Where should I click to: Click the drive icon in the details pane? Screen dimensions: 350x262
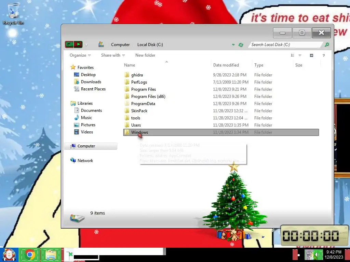77,218
